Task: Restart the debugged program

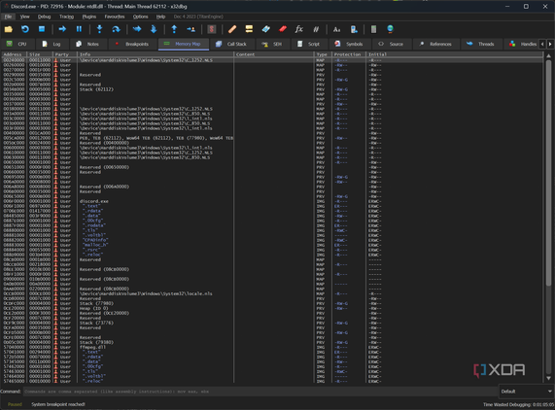Action: click(x=25, y=29)
